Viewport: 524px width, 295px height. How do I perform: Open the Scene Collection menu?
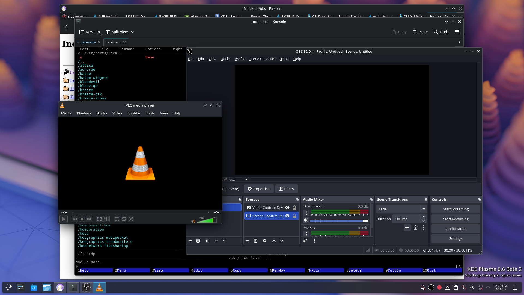[263, 59]
